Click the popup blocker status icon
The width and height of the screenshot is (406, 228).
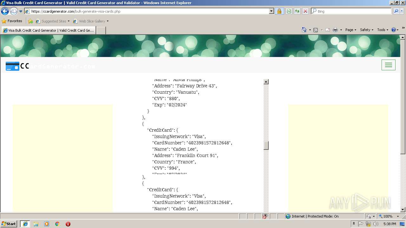point(265,216)
